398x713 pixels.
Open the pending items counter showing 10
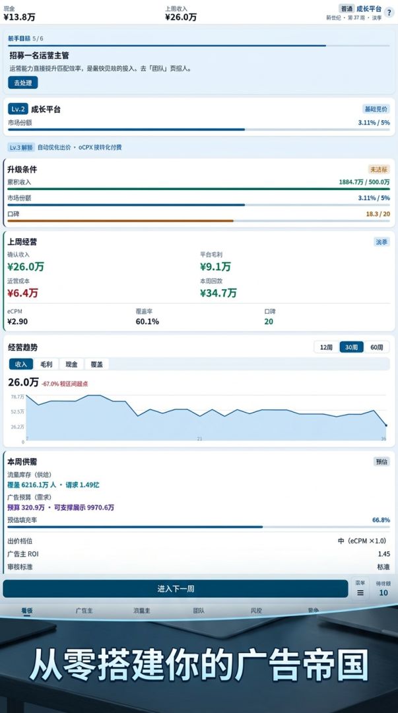coord(383,588)
